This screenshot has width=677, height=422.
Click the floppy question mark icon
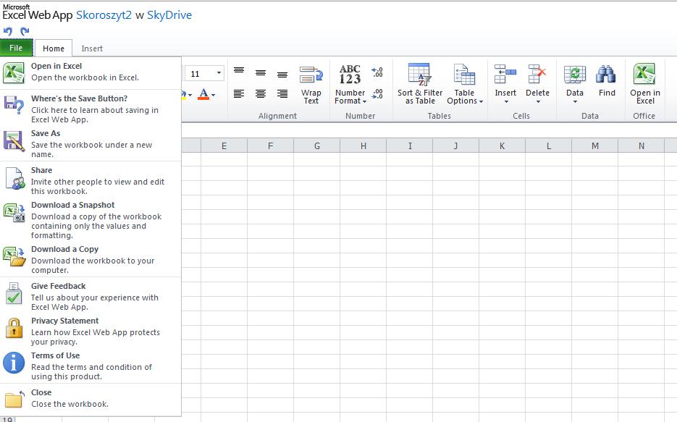click(x=14, y=105)
